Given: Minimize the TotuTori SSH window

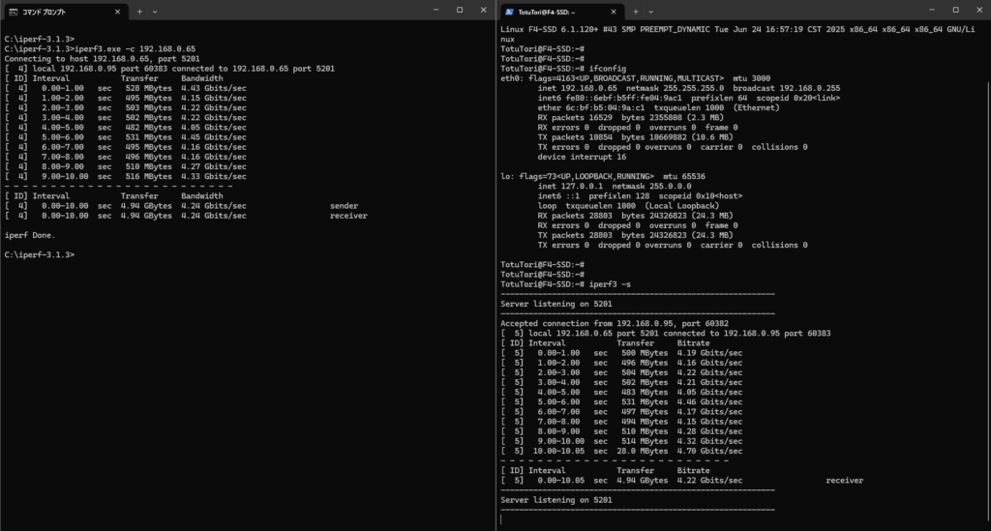Looking at the screenshot, I should 932,10.
